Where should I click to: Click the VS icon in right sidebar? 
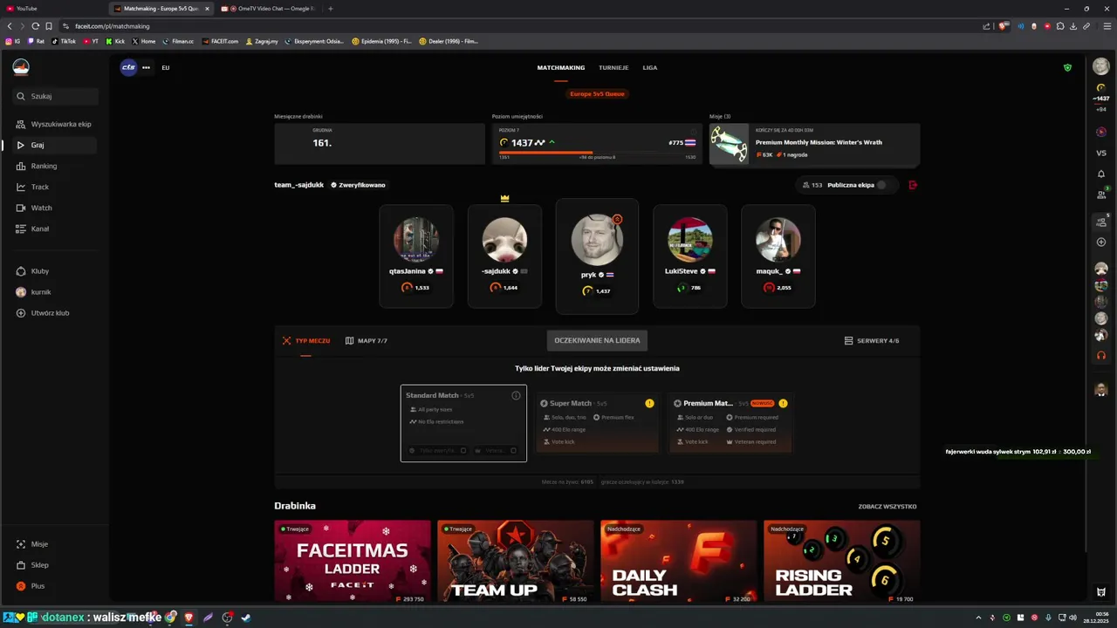pos(1101,154)
